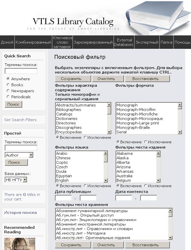Expand the НБ НГТУ database dropdown
This screenshot has height=250, width=191.
(x=25, y=179)
